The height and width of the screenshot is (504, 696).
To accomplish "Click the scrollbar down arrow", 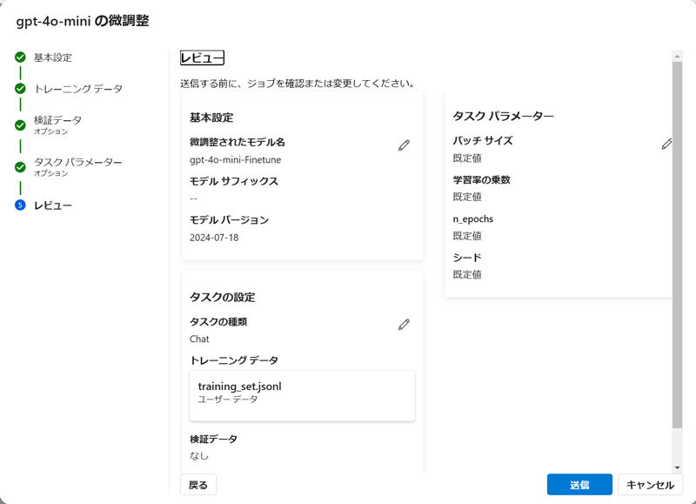I will (x=677, y=467).
